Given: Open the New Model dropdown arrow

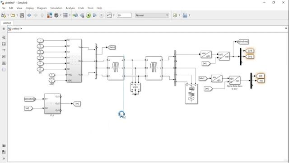Looking at the screenshot, I should coord(8,15).
